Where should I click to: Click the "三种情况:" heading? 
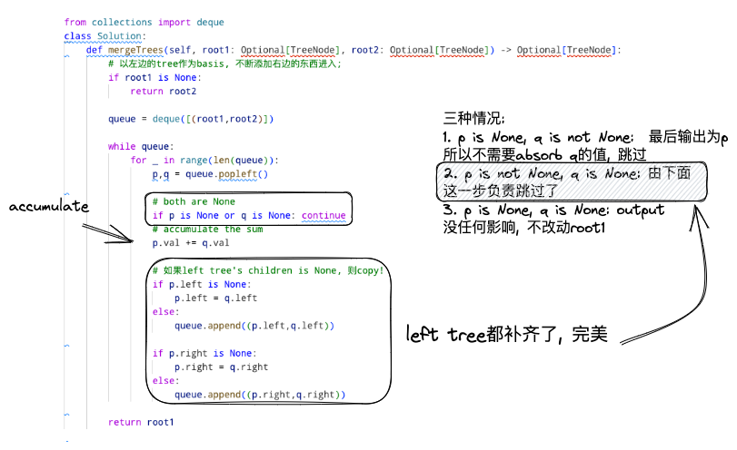click(x=473, y=119)
